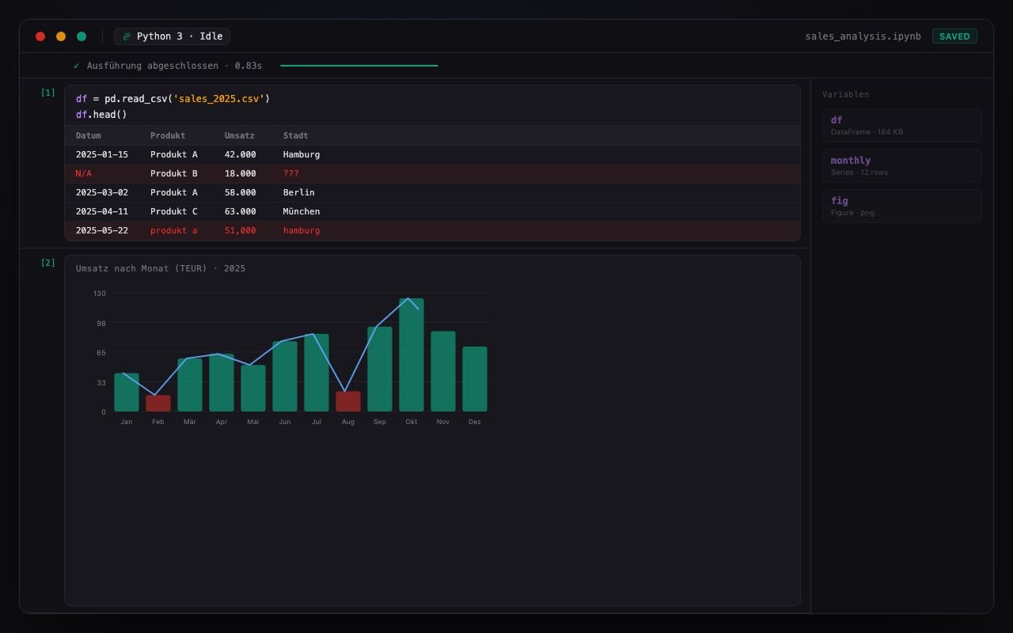The image size is (1013, 633).
Task: Click the Datum column header
Action: coord(89,135)
